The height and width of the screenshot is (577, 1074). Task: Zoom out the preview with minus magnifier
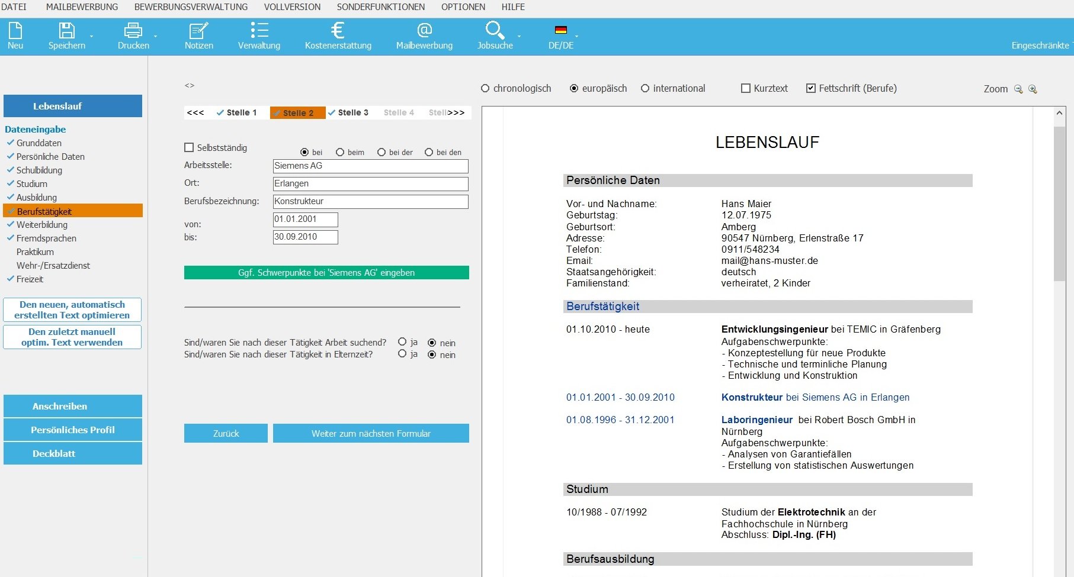point(1018,89)
